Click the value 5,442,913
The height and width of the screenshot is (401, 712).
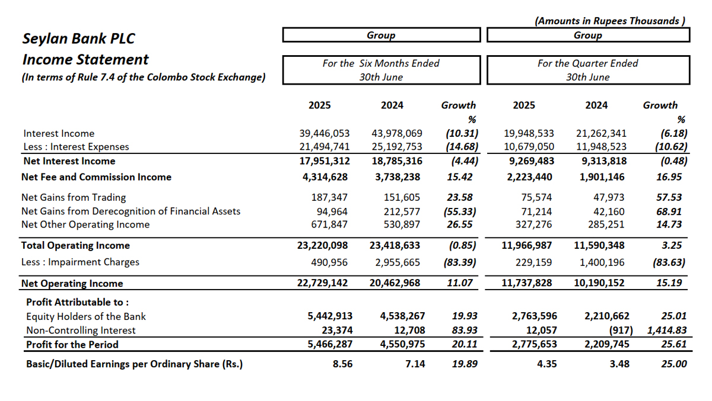click(330, 316)
